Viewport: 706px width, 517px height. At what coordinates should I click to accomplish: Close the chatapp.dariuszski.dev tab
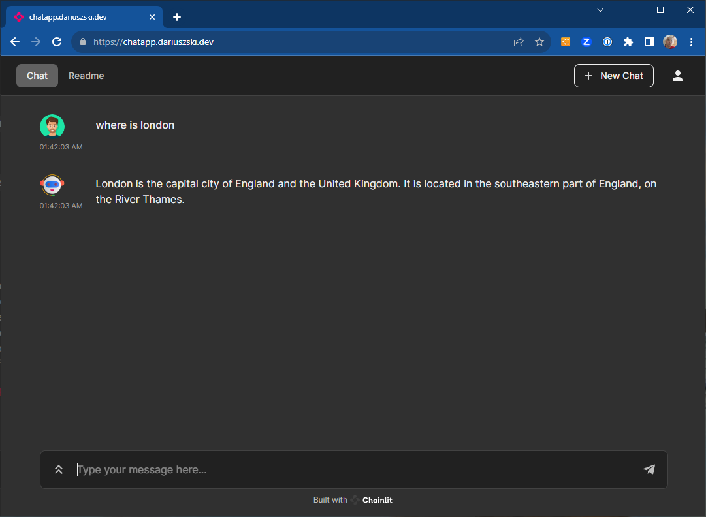153,17
